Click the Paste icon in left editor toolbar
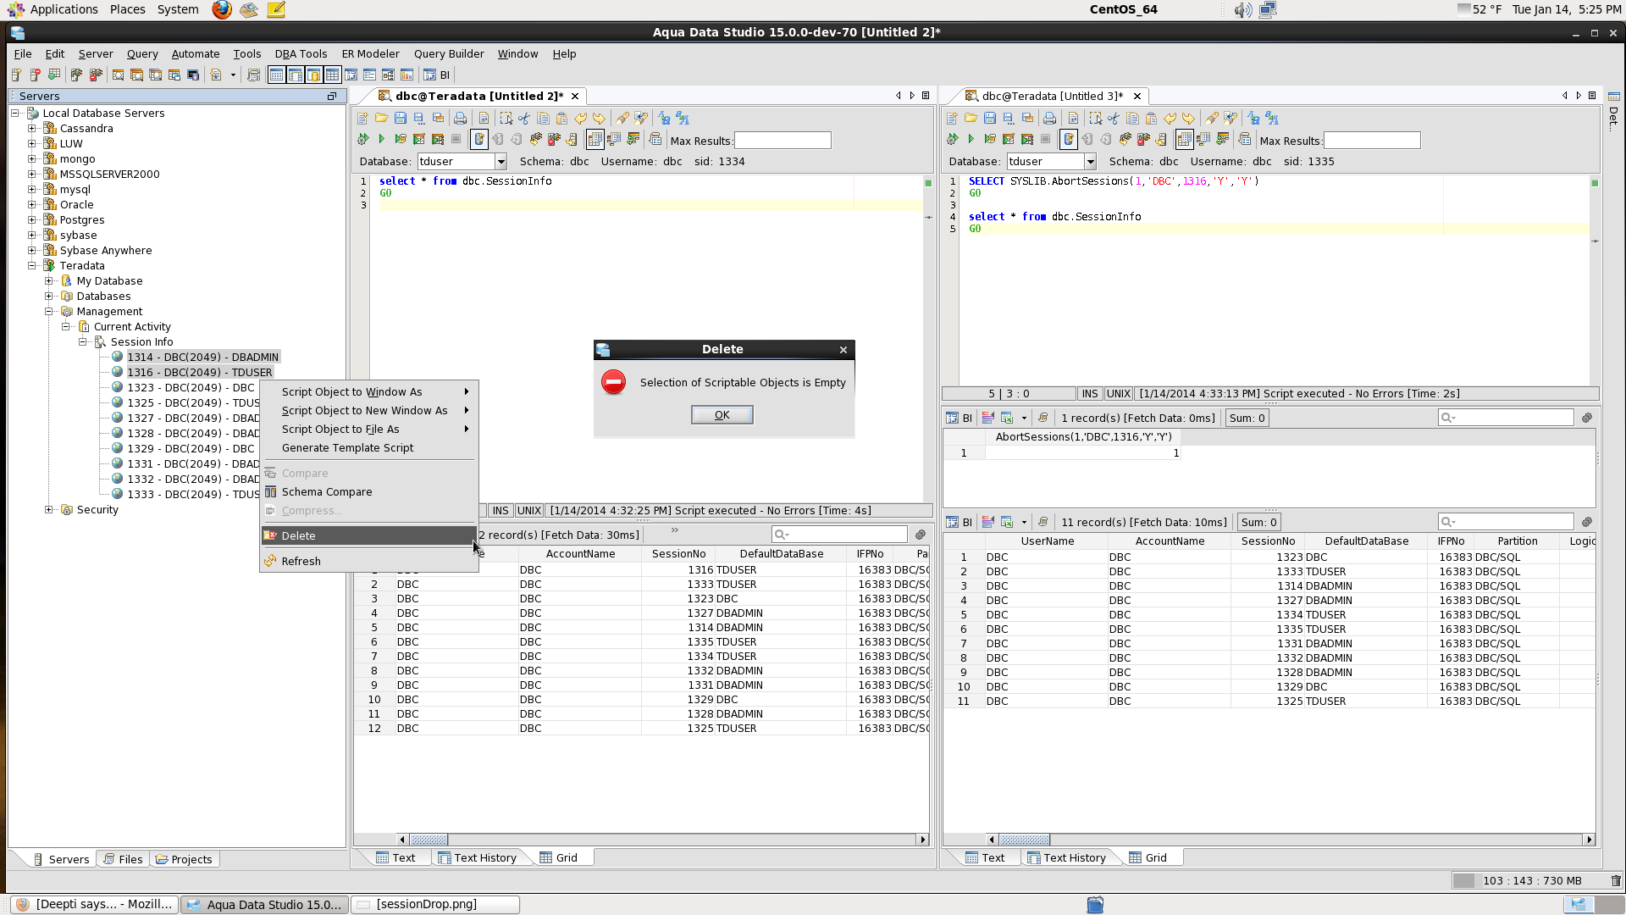This screenshot has height=915, width=1626. (561, 119)
